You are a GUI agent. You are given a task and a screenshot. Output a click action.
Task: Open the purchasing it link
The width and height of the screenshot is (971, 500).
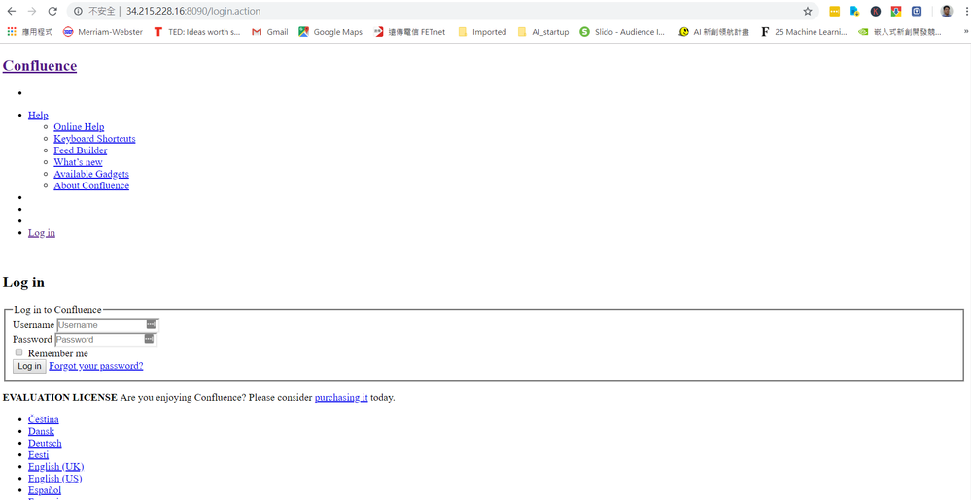coord(341,397)
